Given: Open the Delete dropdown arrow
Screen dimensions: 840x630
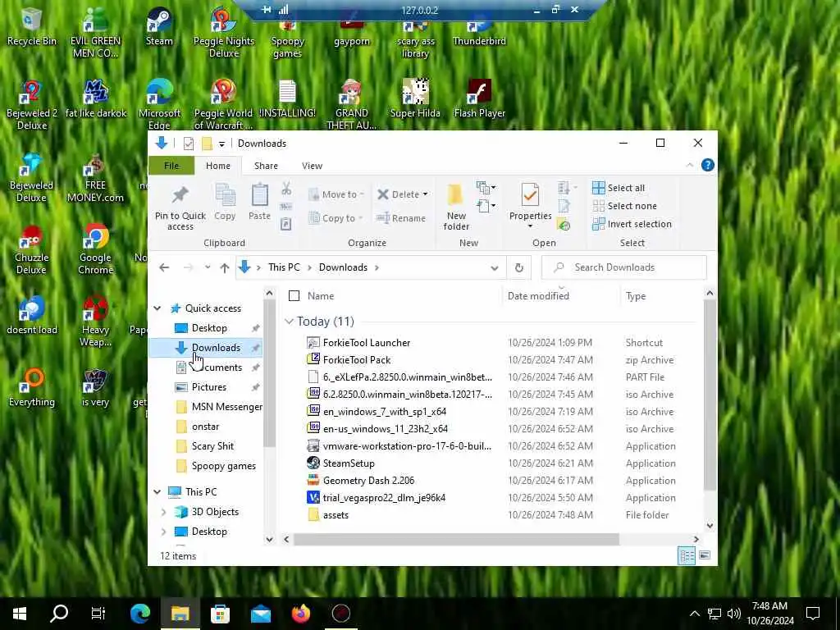Looking at the screenshot, I should 426,194.
